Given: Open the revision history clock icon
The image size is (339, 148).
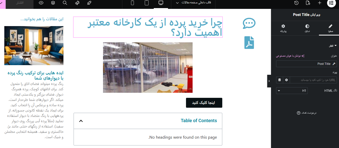Looking at the screenshot, I should click(296, 3).
